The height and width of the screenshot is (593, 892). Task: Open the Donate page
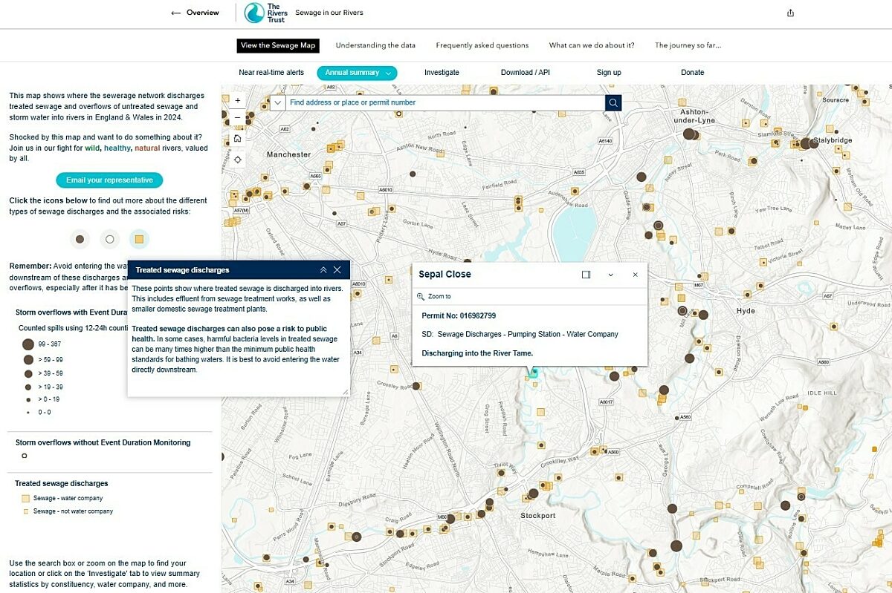point(692,73)
